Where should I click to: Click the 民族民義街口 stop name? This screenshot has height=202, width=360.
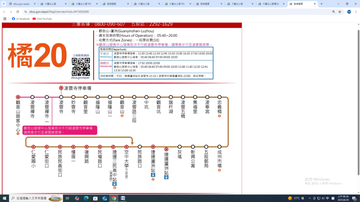tap(60, 163)
